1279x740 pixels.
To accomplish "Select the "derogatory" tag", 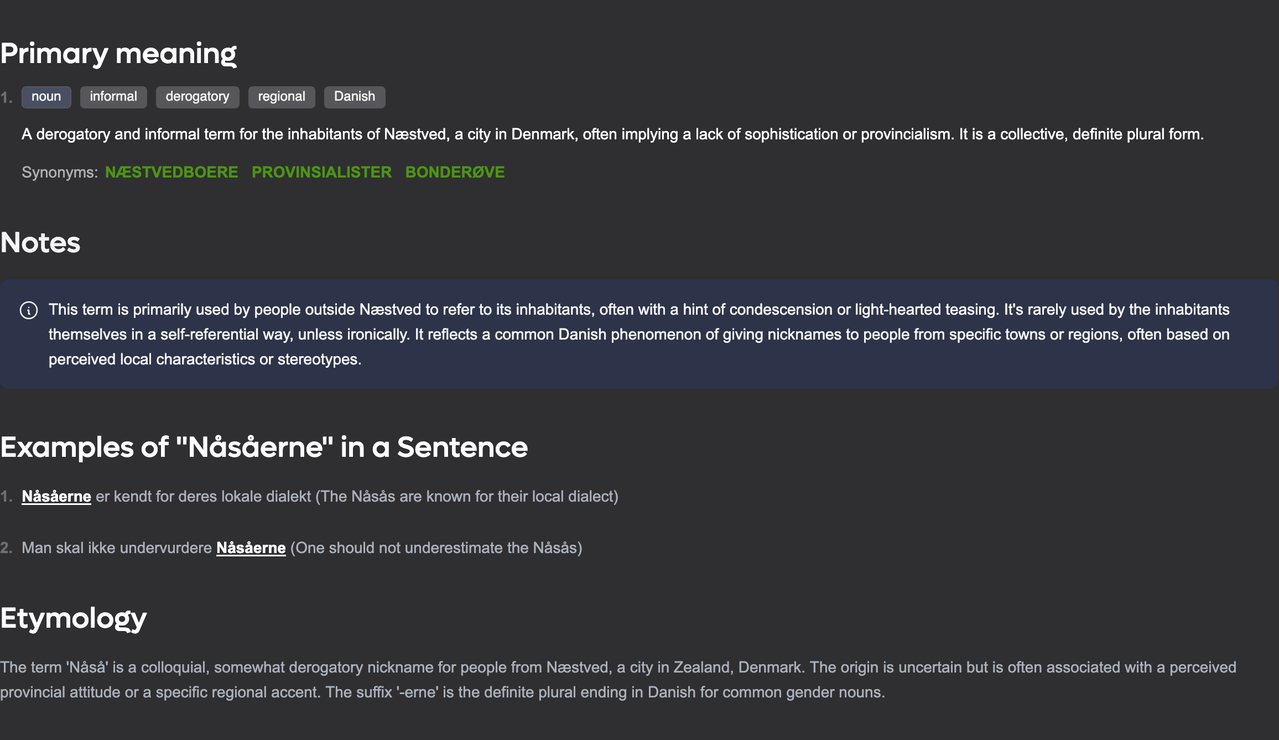I will pyautogui.click(x=197, y=97).
